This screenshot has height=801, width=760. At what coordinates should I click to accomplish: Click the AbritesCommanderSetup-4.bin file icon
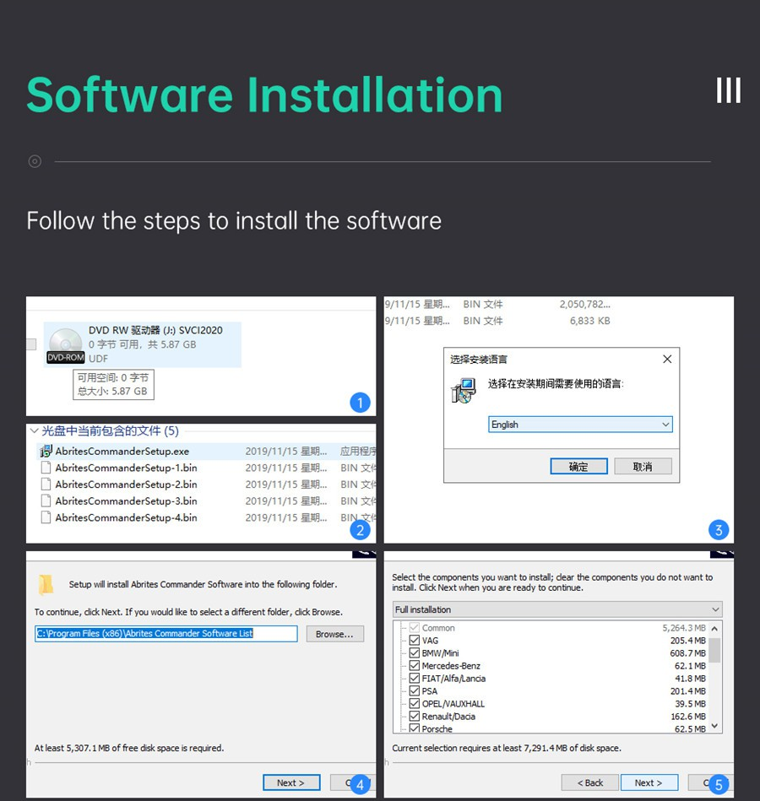point(46,517)
